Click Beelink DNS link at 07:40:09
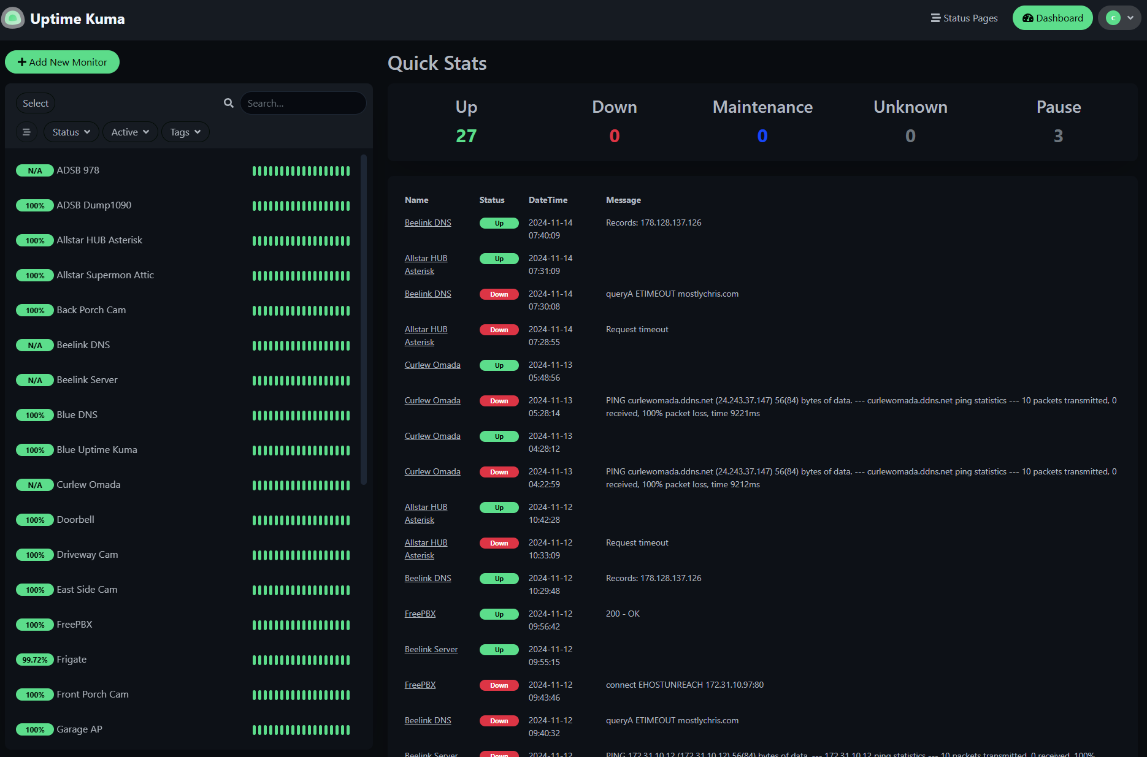Screen dimensions: 1147x757 (x=428, y=223)
